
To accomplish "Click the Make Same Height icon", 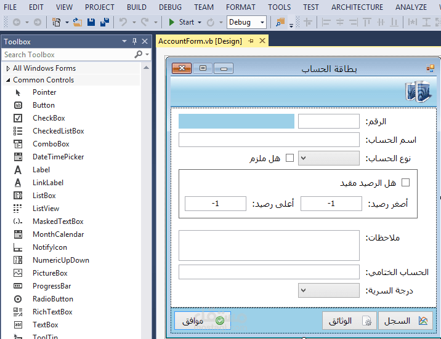I will click(x=426, y=22).
